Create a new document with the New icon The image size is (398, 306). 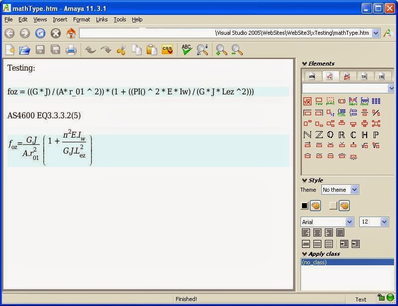10,50
